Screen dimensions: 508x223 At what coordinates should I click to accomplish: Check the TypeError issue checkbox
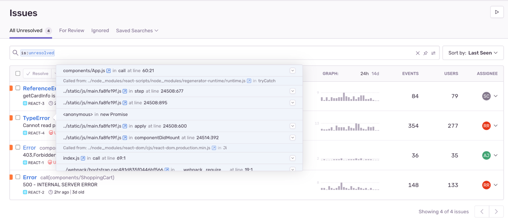point(18,118)
